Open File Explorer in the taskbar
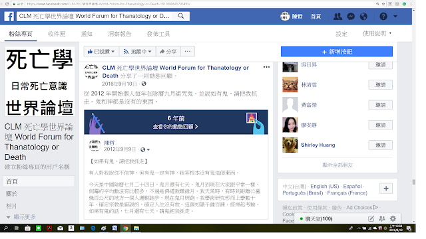The image size is (426, 239). tap(136, 228)
